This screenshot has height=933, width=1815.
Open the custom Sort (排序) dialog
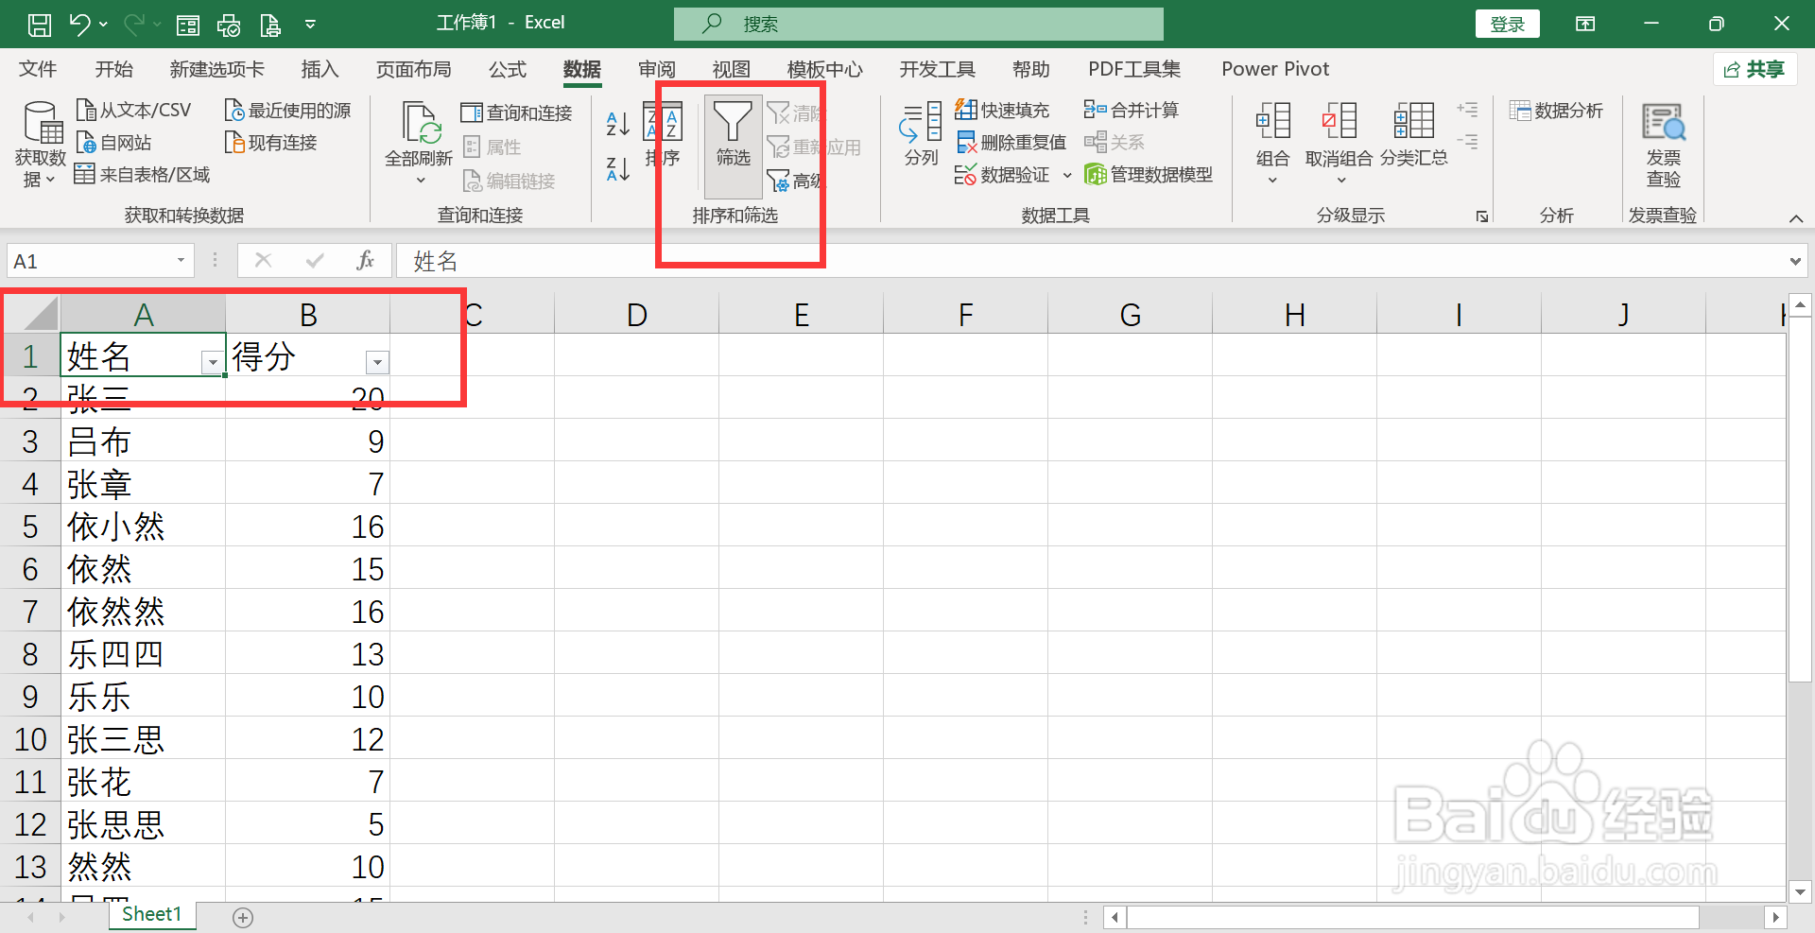(663, 134)
